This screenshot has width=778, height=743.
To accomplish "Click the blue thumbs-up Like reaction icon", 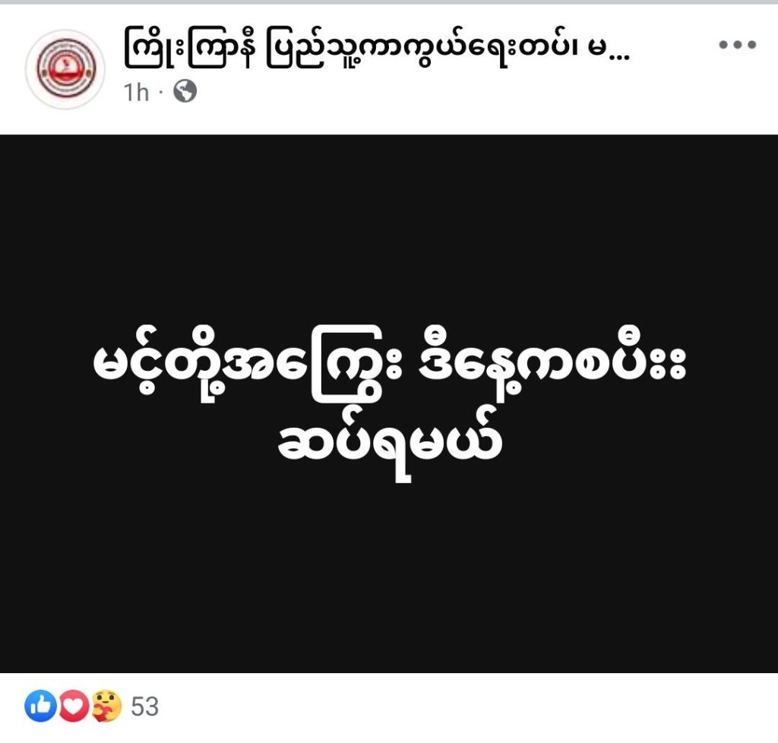I will [40, 706].
